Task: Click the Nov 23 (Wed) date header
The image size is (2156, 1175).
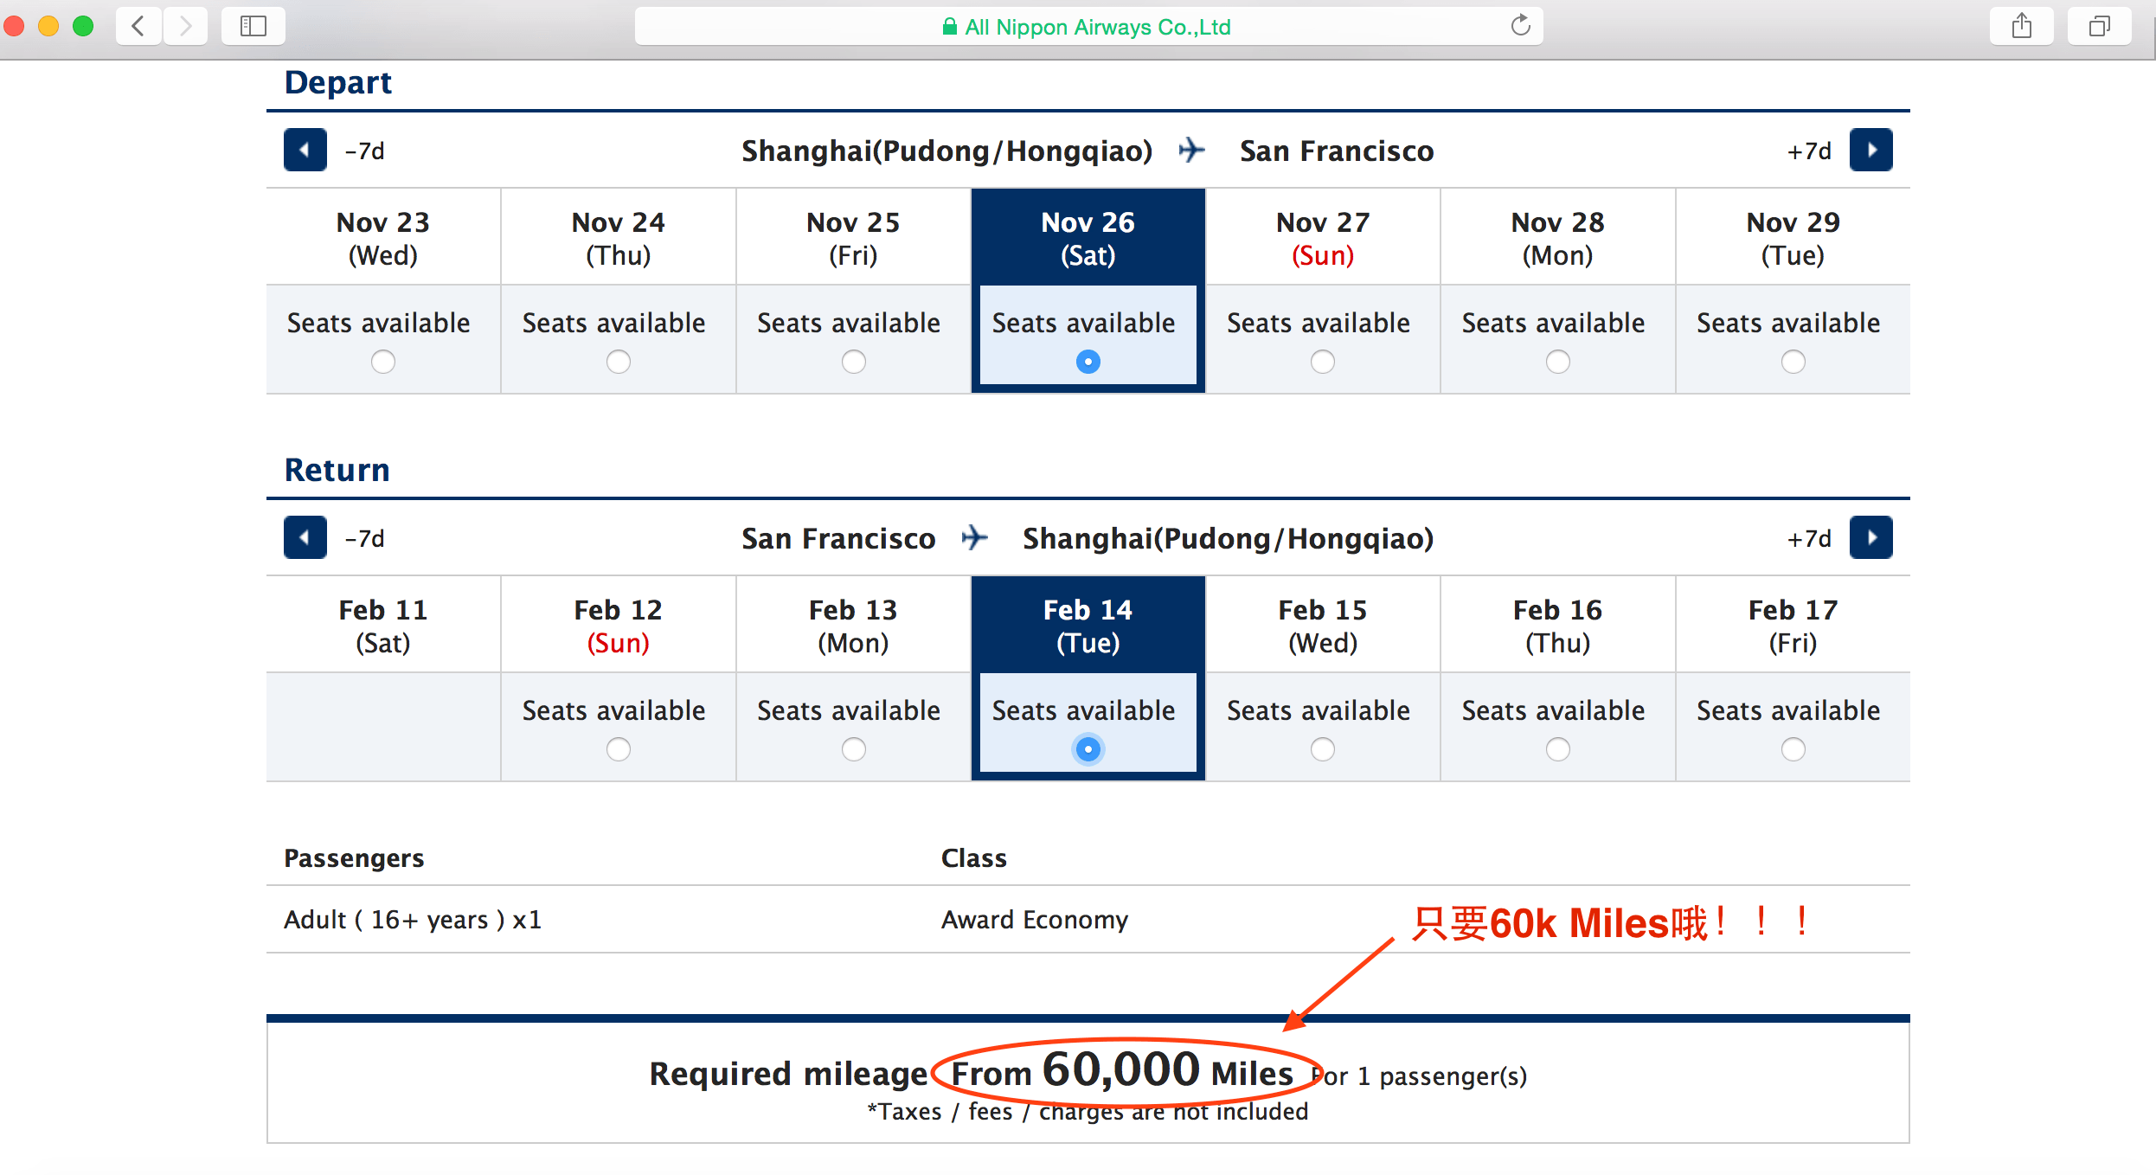Action: coord(383,238)
